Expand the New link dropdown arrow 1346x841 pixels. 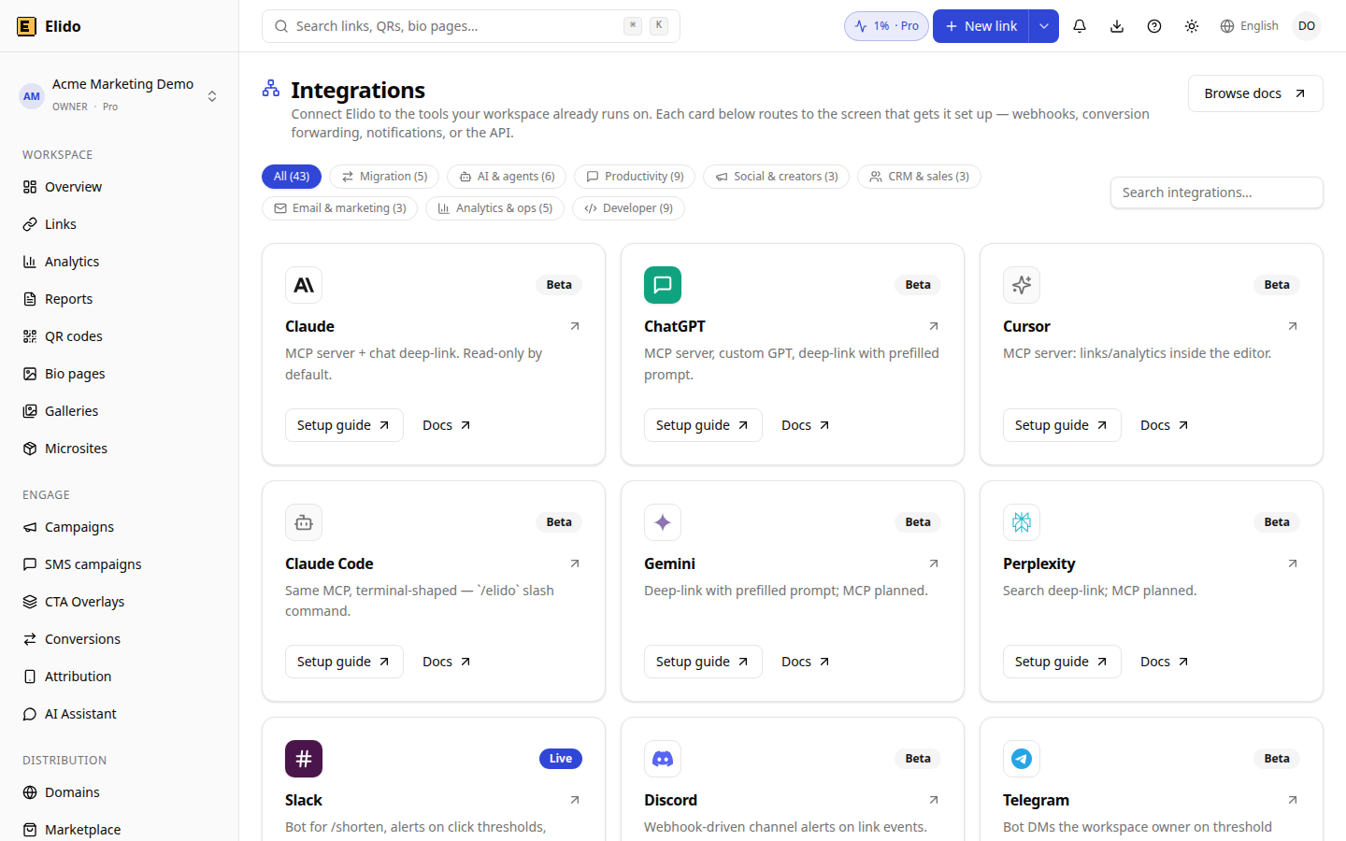pyautogui.click(x=1044, y=26)
